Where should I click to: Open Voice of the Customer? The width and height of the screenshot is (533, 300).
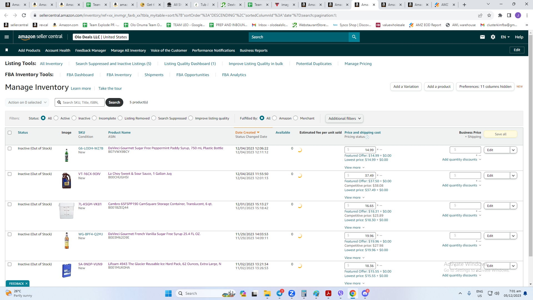tap(169, 50)
